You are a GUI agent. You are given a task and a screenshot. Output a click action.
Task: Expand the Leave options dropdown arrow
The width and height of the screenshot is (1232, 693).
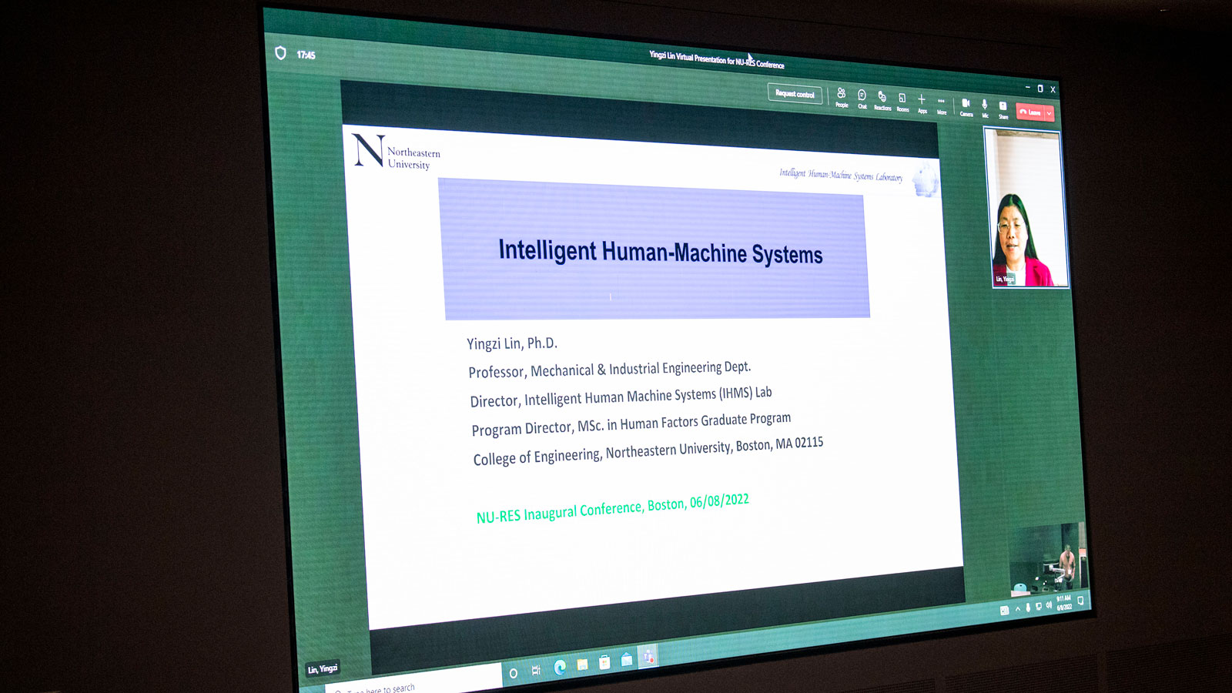(x=1049, y=114)
